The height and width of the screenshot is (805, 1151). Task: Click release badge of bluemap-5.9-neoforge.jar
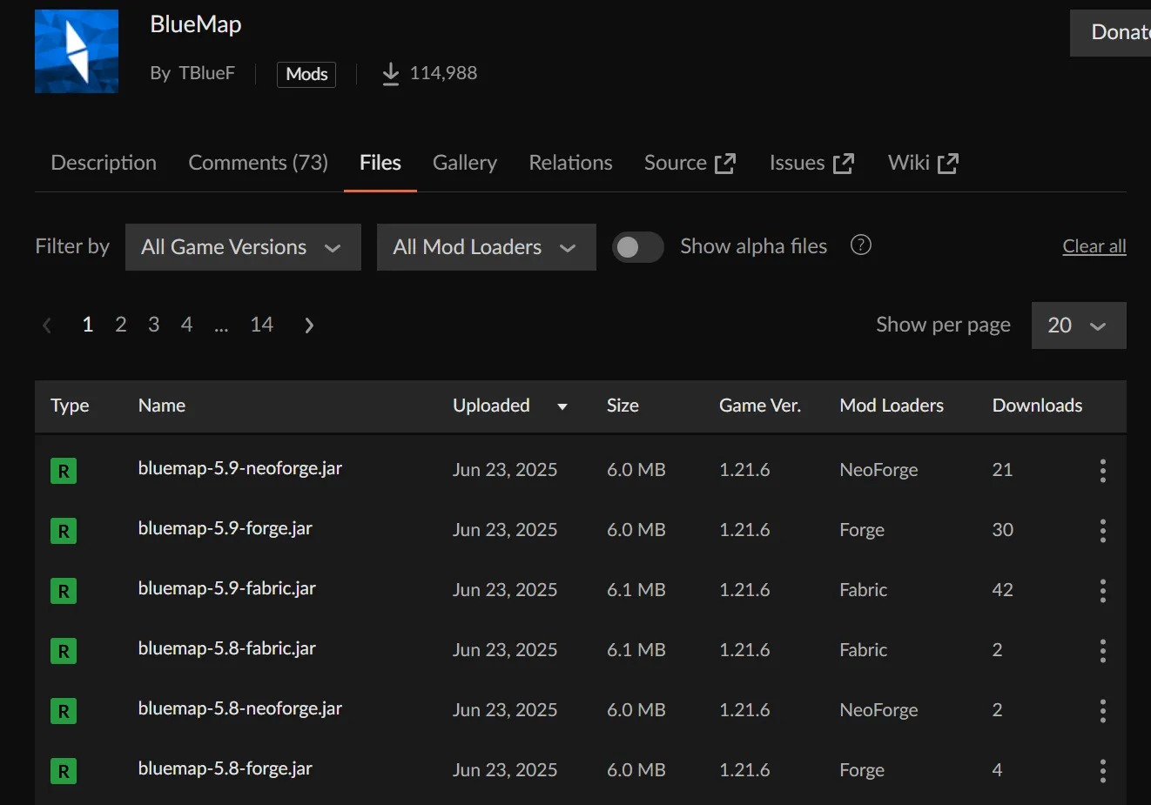[64, 471]
